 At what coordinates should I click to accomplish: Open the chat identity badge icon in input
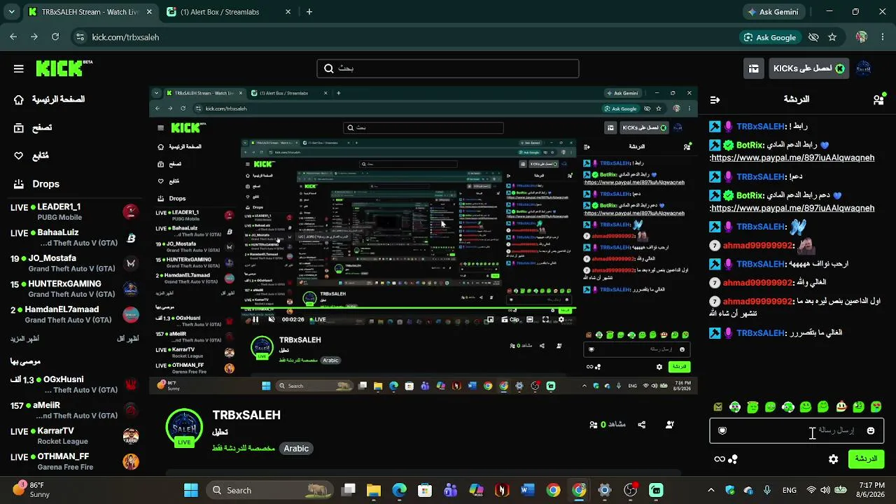[x=722, y=430]
